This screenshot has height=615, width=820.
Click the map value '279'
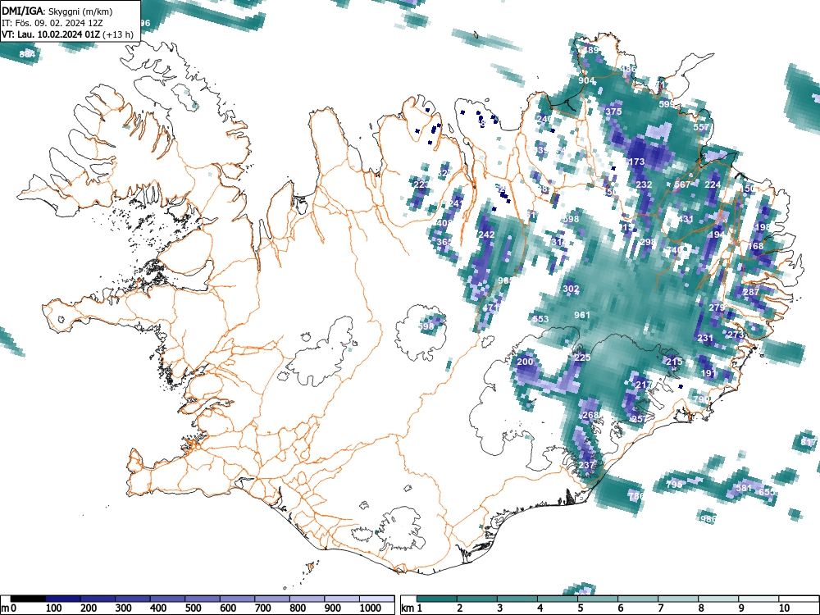click(717, 307)
